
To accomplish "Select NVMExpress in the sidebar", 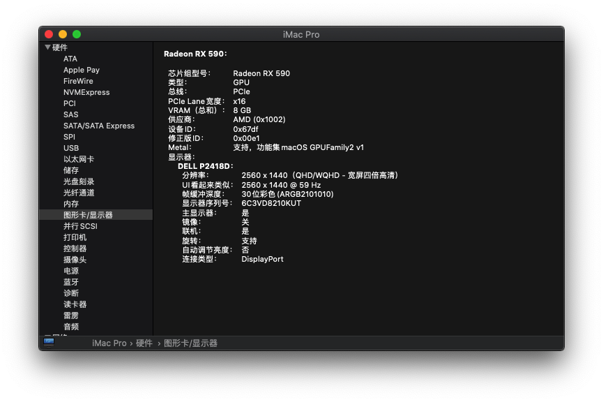I will point(86,92).
